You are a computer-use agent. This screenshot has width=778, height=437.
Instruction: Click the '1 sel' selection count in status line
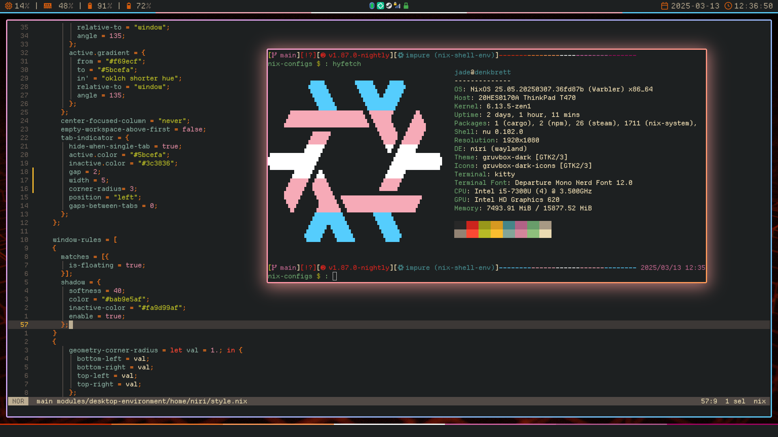[735, 401]
